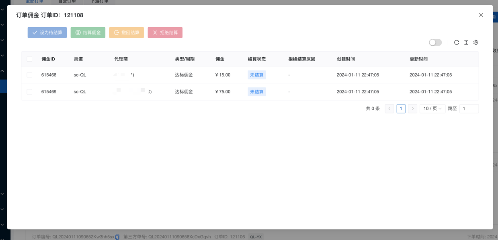Open column settings via the gear icon
The image size is (498, 240).
pos(476,42)
